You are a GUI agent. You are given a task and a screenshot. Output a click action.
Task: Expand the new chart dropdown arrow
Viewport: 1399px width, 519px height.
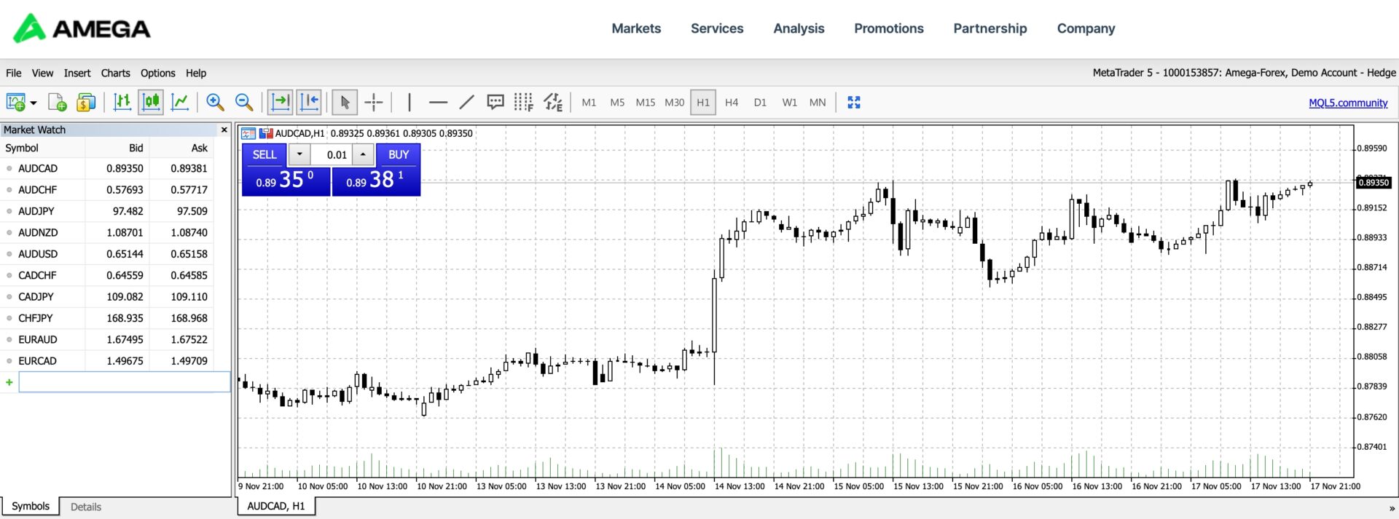coord(34,103)
